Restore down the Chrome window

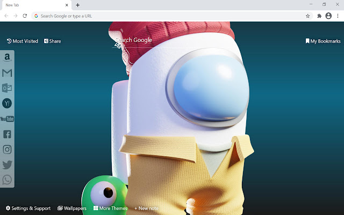[324, 4]
